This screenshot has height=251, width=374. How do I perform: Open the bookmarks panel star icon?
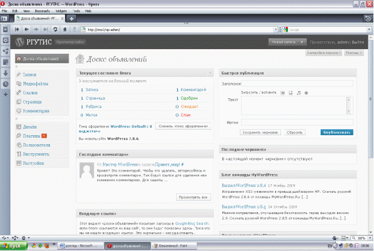[5, 29]
